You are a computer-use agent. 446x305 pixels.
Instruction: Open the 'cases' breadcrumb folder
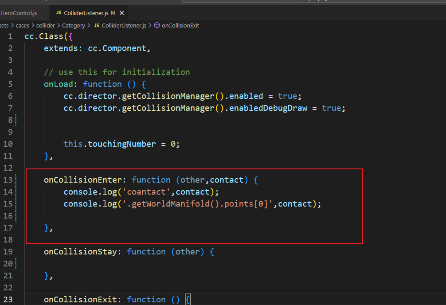pos(23,26)
